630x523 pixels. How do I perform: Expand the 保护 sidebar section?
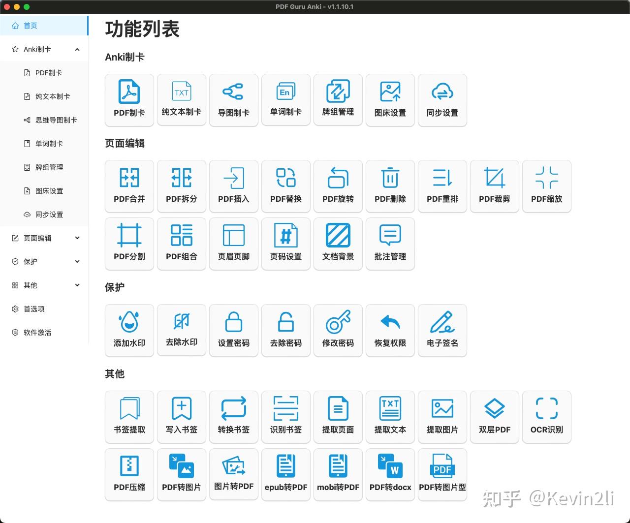(x=44, y=261)
